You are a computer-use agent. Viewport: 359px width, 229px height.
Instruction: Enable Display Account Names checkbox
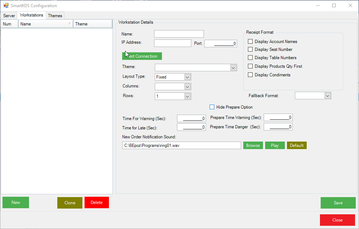[250, 42]
